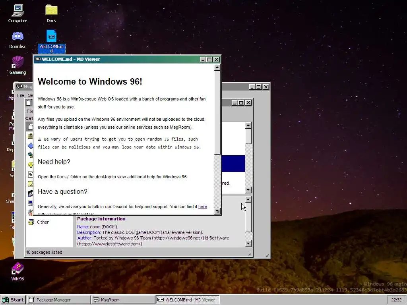The image size is (407, 305).
Task: Click '16 packages listed' status text
Action: tap(44, 252)
